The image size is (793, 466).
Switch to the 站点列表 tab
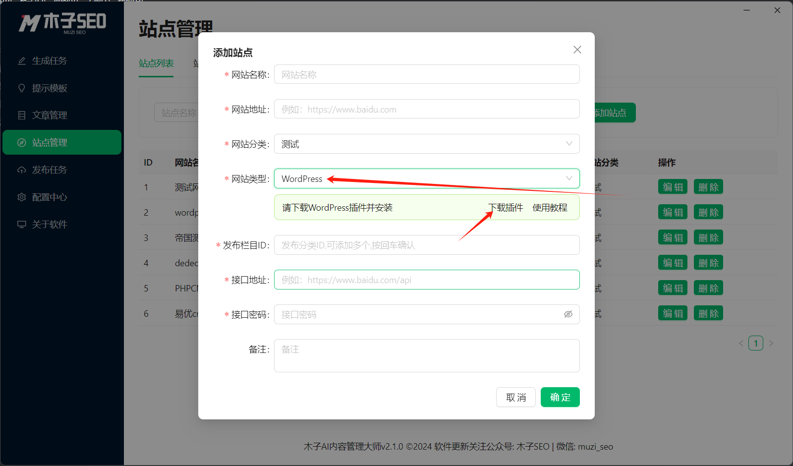point(156,63)
